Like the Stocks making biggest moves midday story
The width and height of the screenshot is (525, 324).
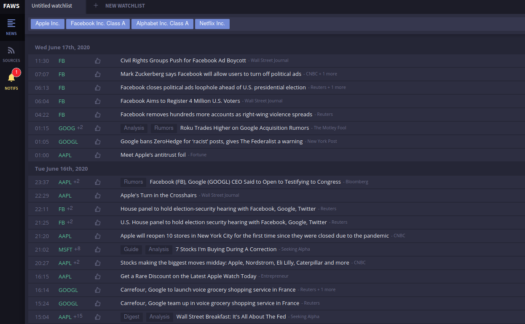98,263
